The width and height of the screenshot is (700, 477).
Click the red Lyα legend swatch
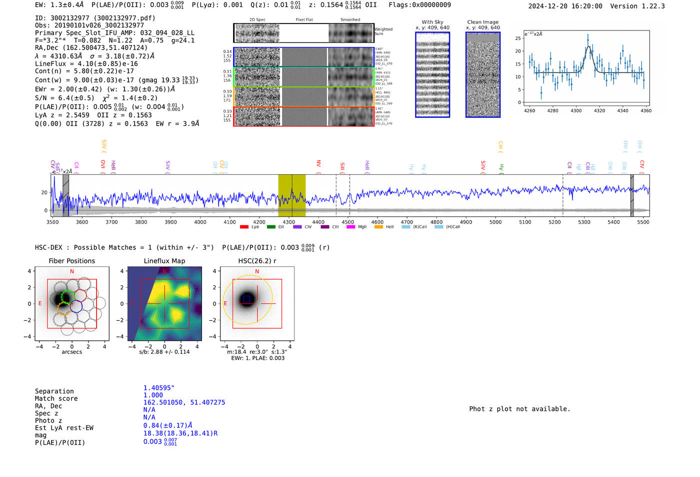244,227
